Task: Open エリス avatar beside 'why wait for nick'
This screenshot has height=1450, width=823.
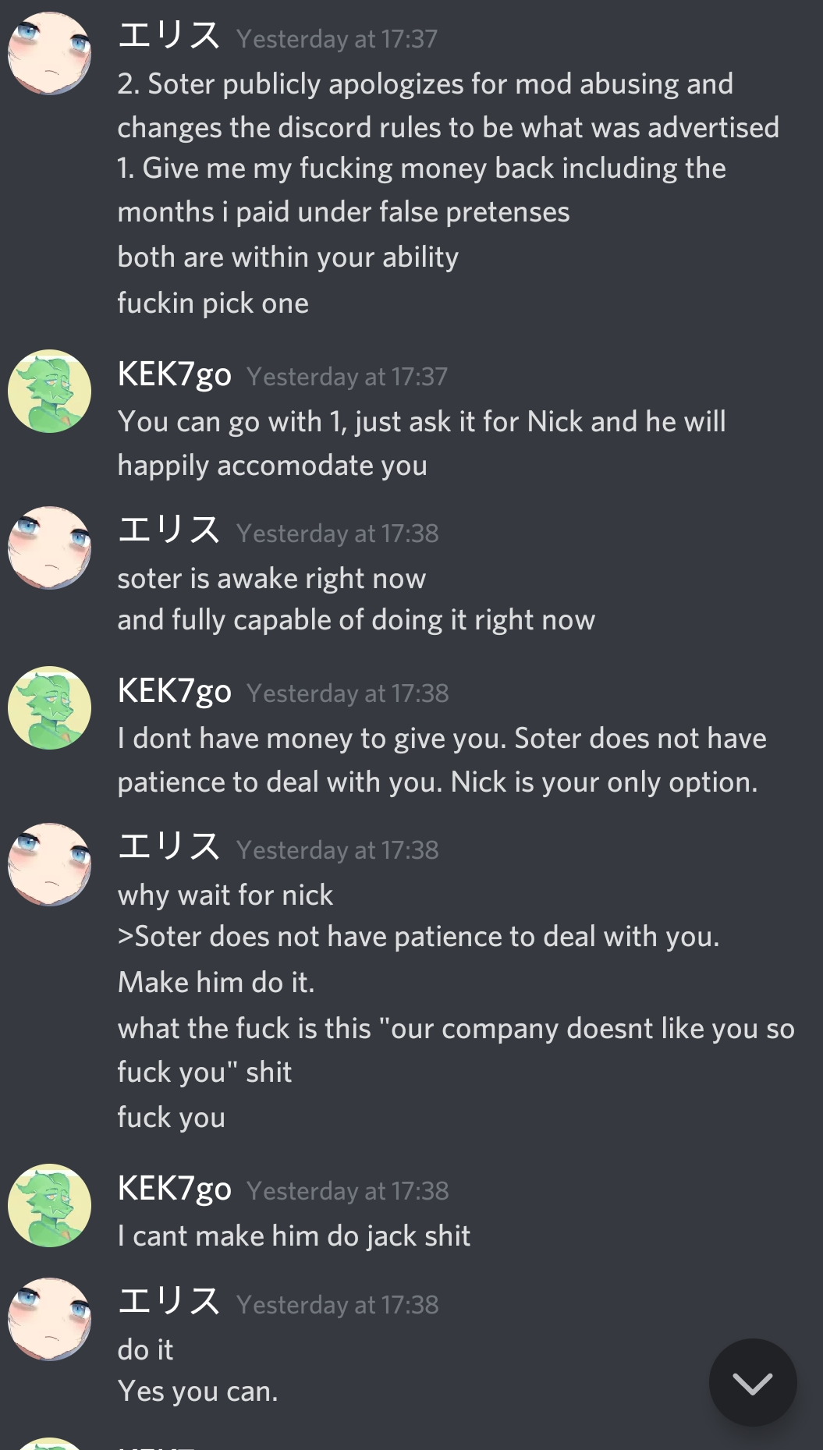Action: click(x=49, y=864)
